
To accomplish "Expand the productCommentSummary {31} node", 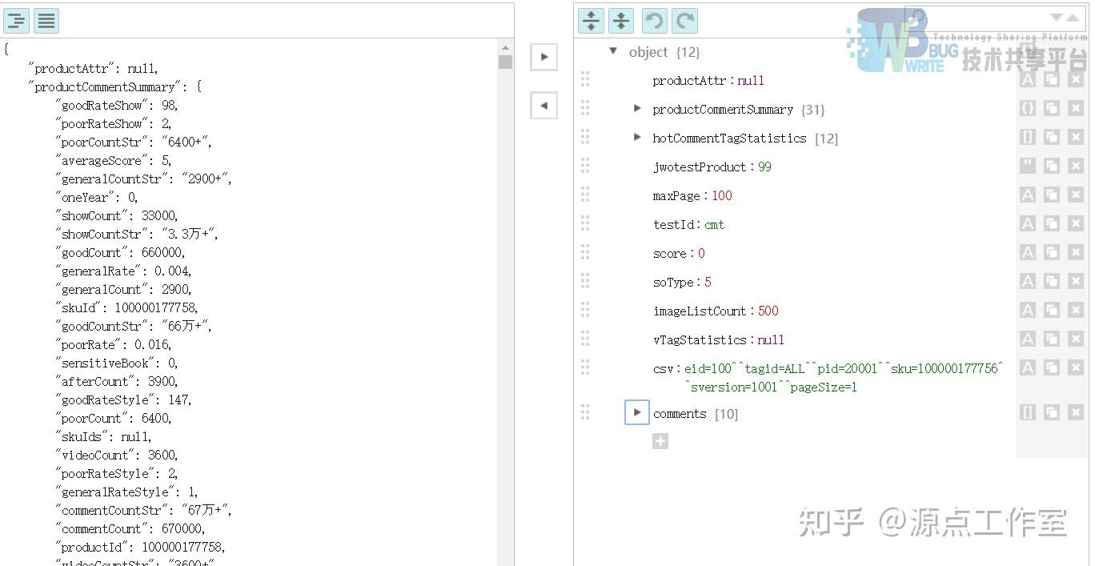I will click(637, 108).
